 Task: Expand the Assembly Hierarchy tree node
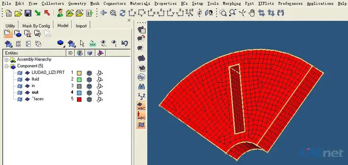[x=6, y=60]
